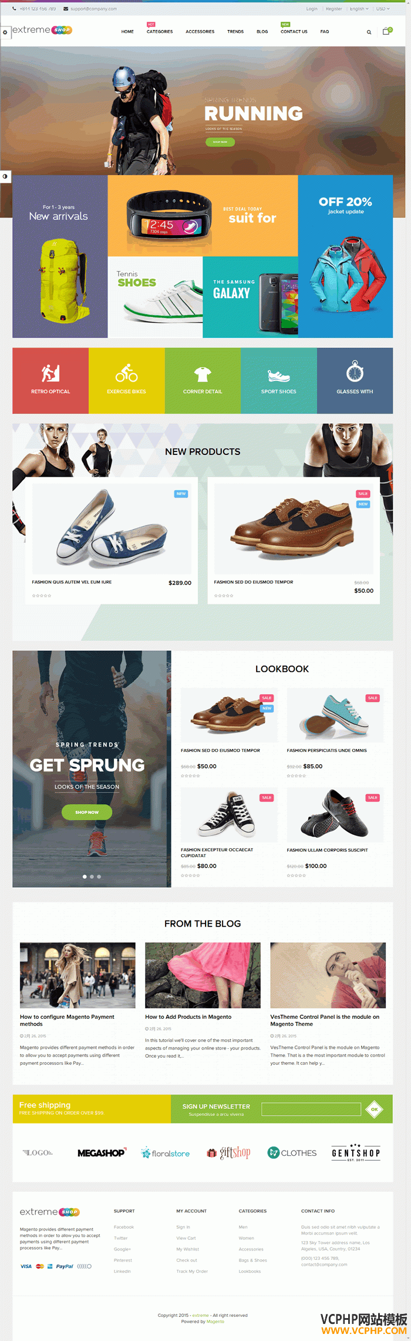Click the newsletter email input field

pos(311,1109)
